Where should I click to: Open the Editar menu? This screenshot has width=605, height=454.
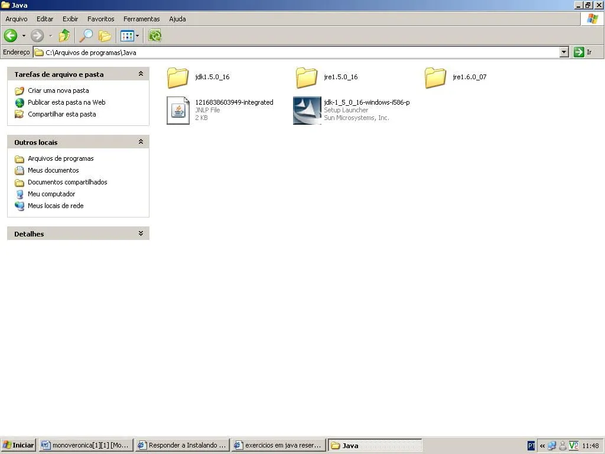coord(45,19)
